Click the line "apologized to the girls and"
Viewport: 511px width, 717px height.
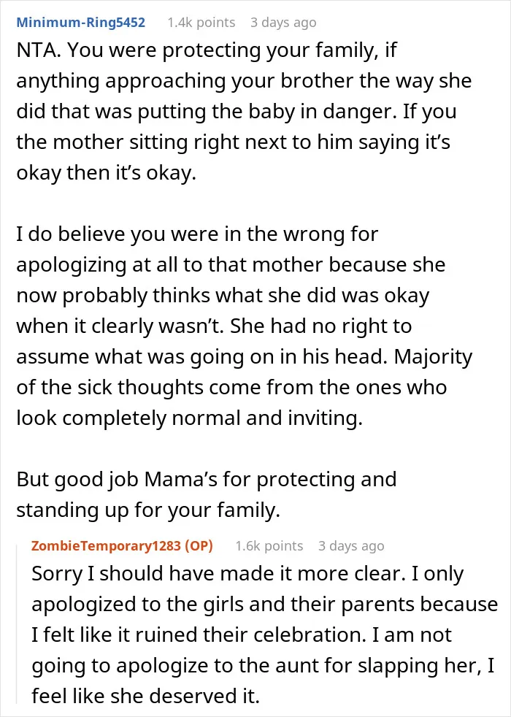point(265,604)
